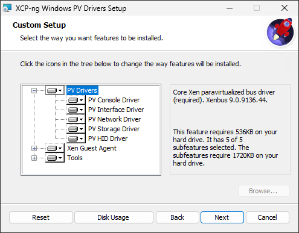Select PV HID Driver in the tree

[x=108, y=138]
